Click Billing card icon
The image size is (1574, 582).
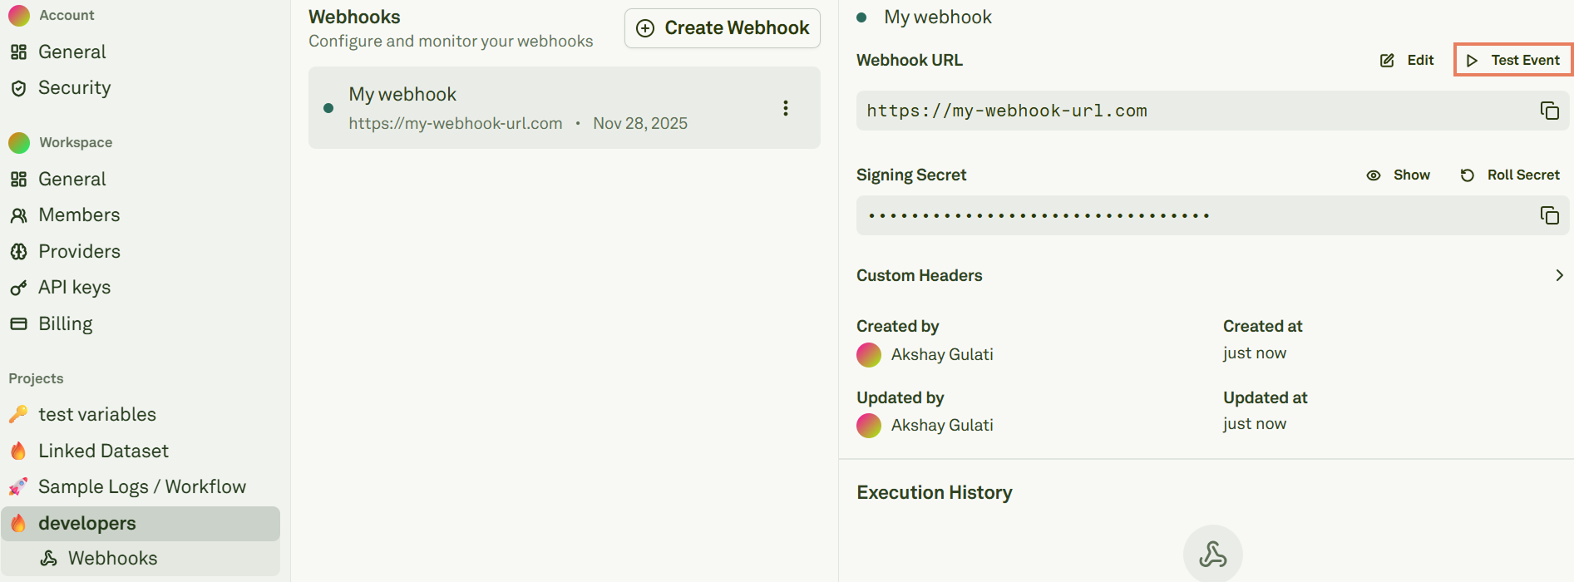pos(18,323)
